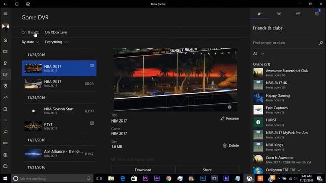The image size is (326, 183).
Task: Click the back arrow in title bar
Action: point(6,4)
